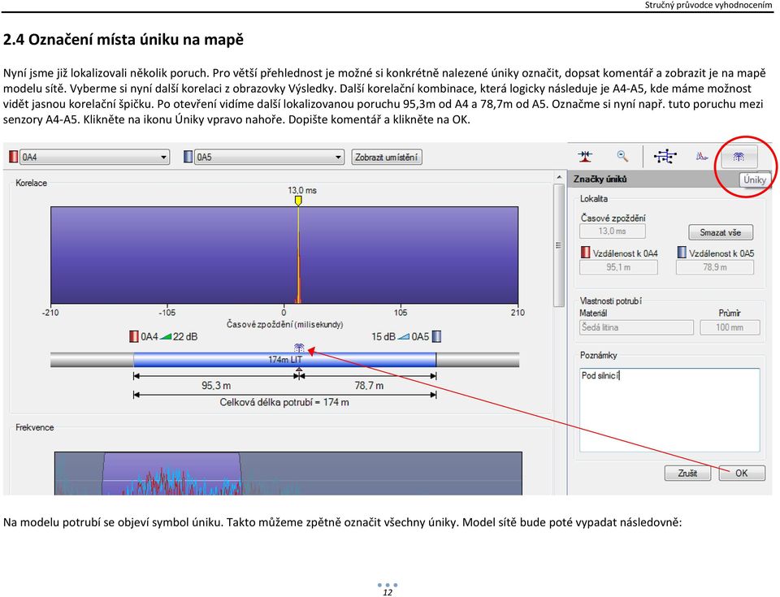
Task: Click the zoom out magnifier icon
Action: click(622, 157)
